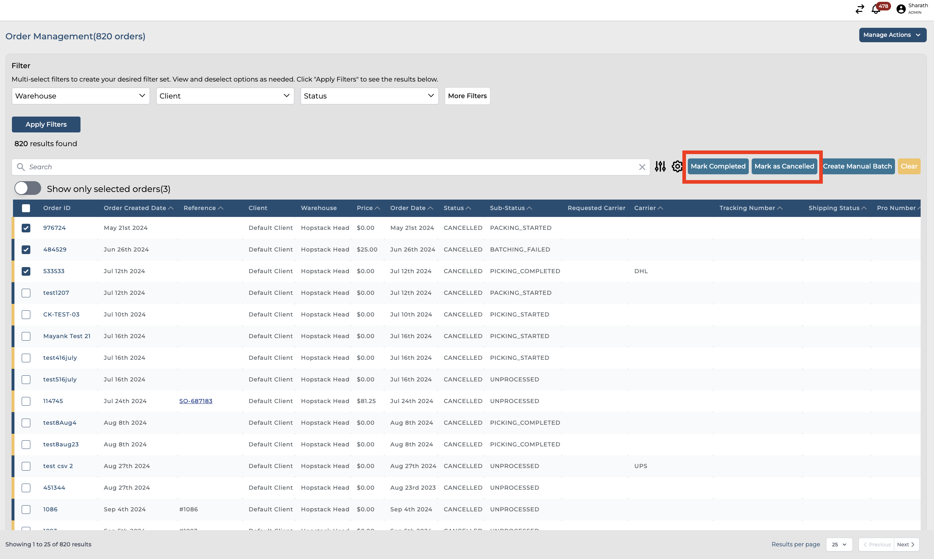This screenshot has width=934, height=559.
Task: Open the notifications bell icon
Action: (876, 9)
